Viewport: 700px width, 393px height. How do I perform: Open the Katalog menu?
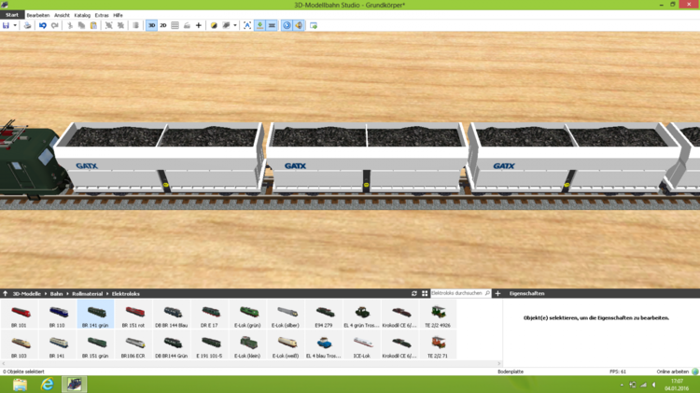point(82,15)
